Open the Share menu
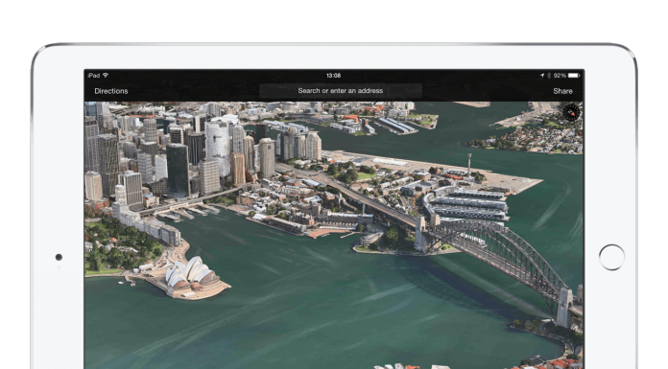Screen dimensions: 668x369 [x=562, y=91]
